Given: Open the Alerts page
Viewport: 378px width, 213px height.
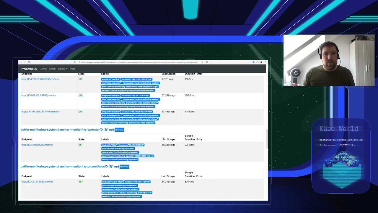Looking at the screenshot, I should click(x=43, y=69).
